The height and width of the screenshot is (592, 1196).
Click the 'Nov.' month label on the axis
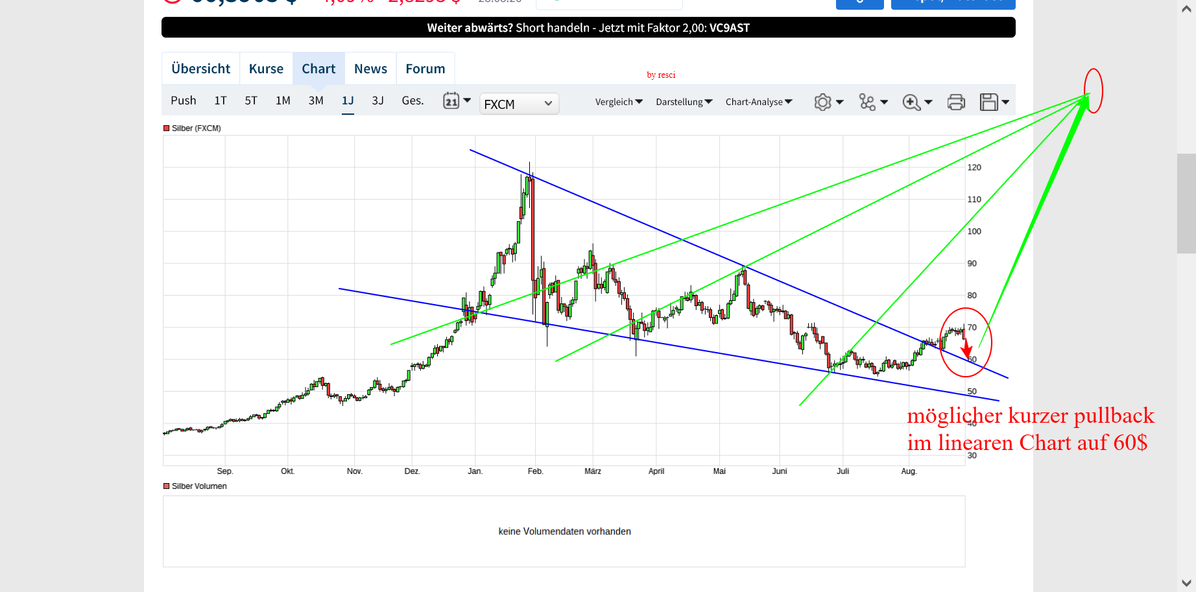coord(354,471)
